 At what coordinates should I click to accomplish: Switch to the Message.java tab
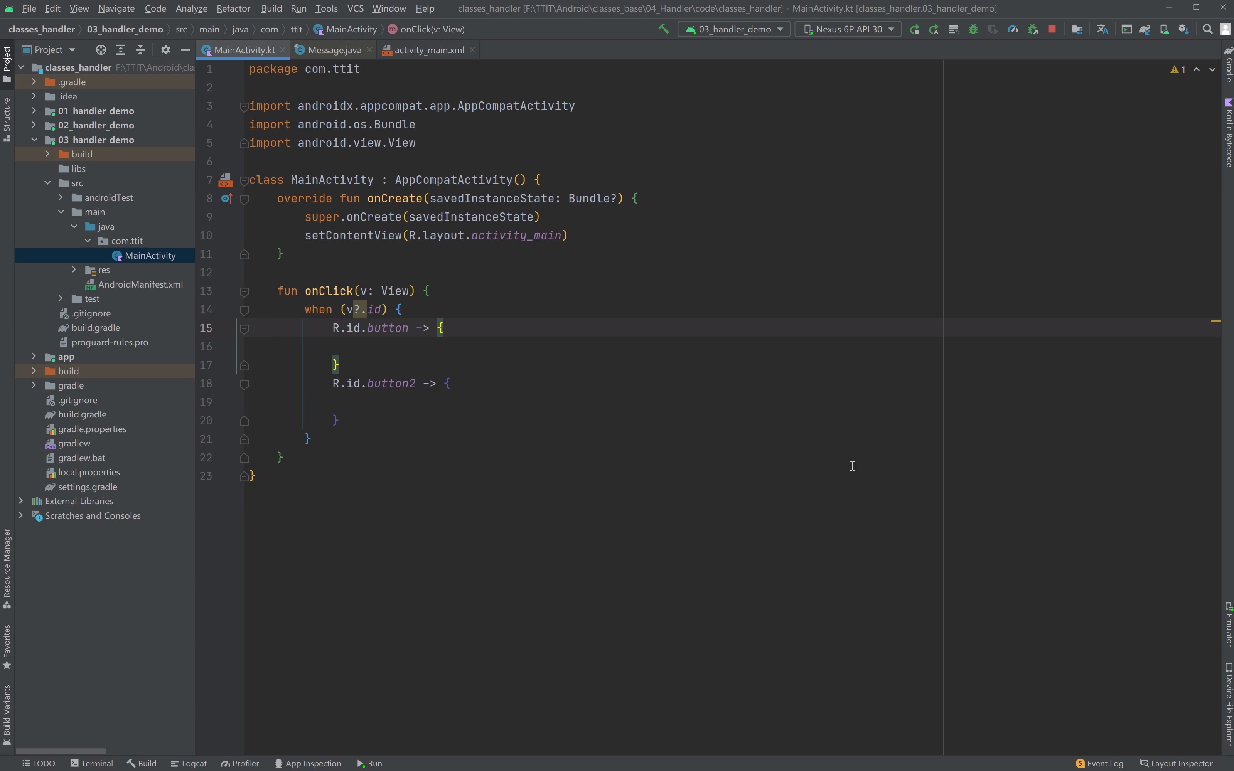pos(334,49)
